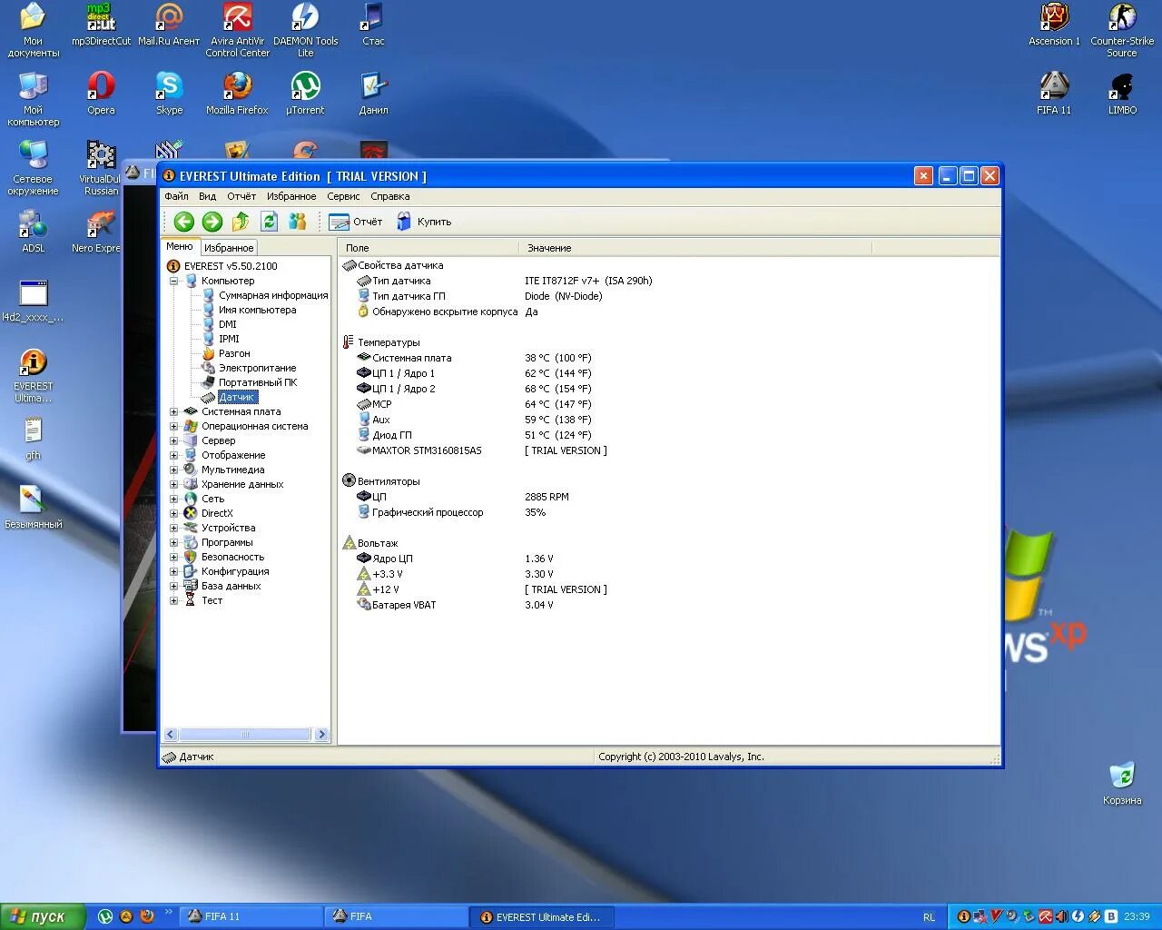Open the Mozilla Firefox desktop icon
Viewport: 1162px width, 930px height.
(x=237, y=94)
